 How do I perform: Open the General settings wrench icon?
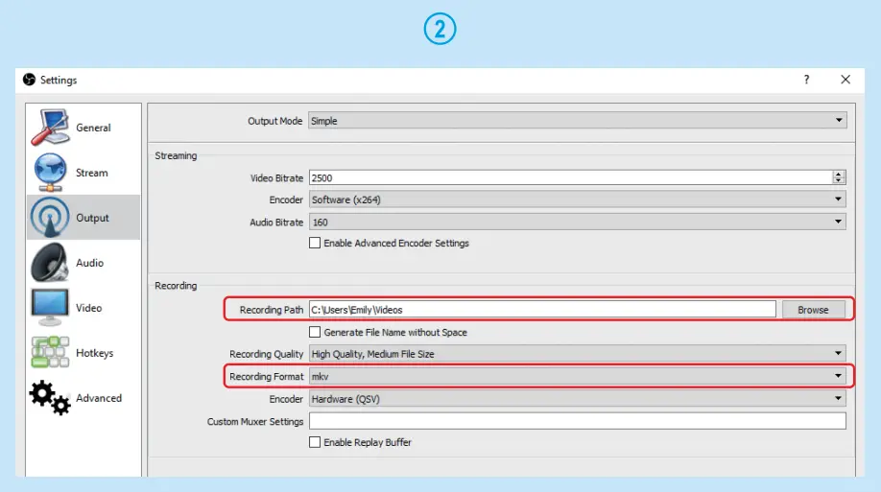(x=51, y=128)
